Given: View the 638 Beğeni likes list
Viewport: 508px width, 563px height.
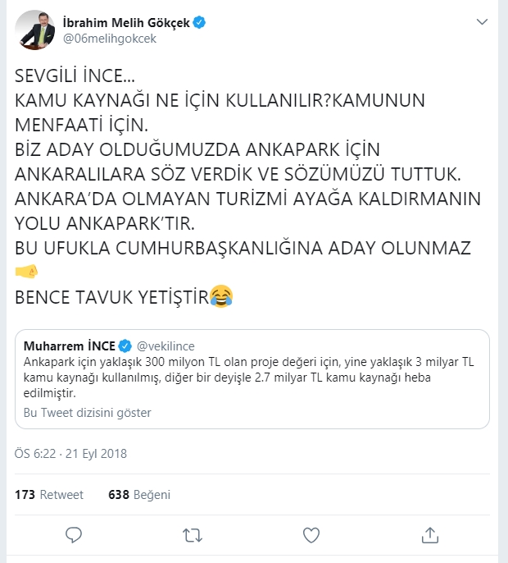Looking at the screenshot, I should tap(138, 495).
